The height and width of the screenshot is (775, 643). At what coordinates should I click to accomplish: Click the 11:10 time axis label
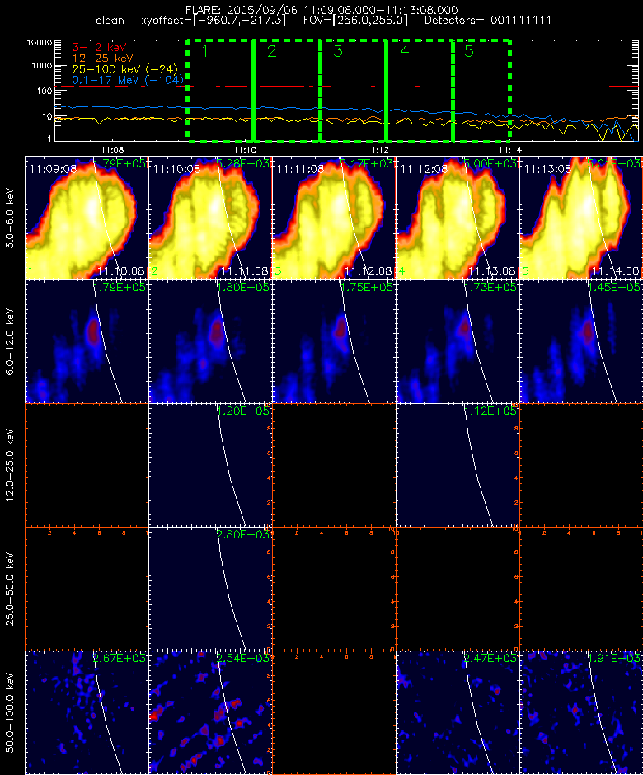[x=245, y=149]
